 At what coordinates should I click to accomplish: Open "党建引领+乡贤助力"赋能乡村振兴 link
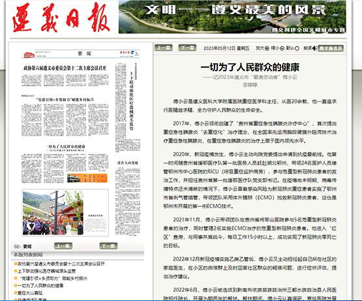tap(53, 278)
